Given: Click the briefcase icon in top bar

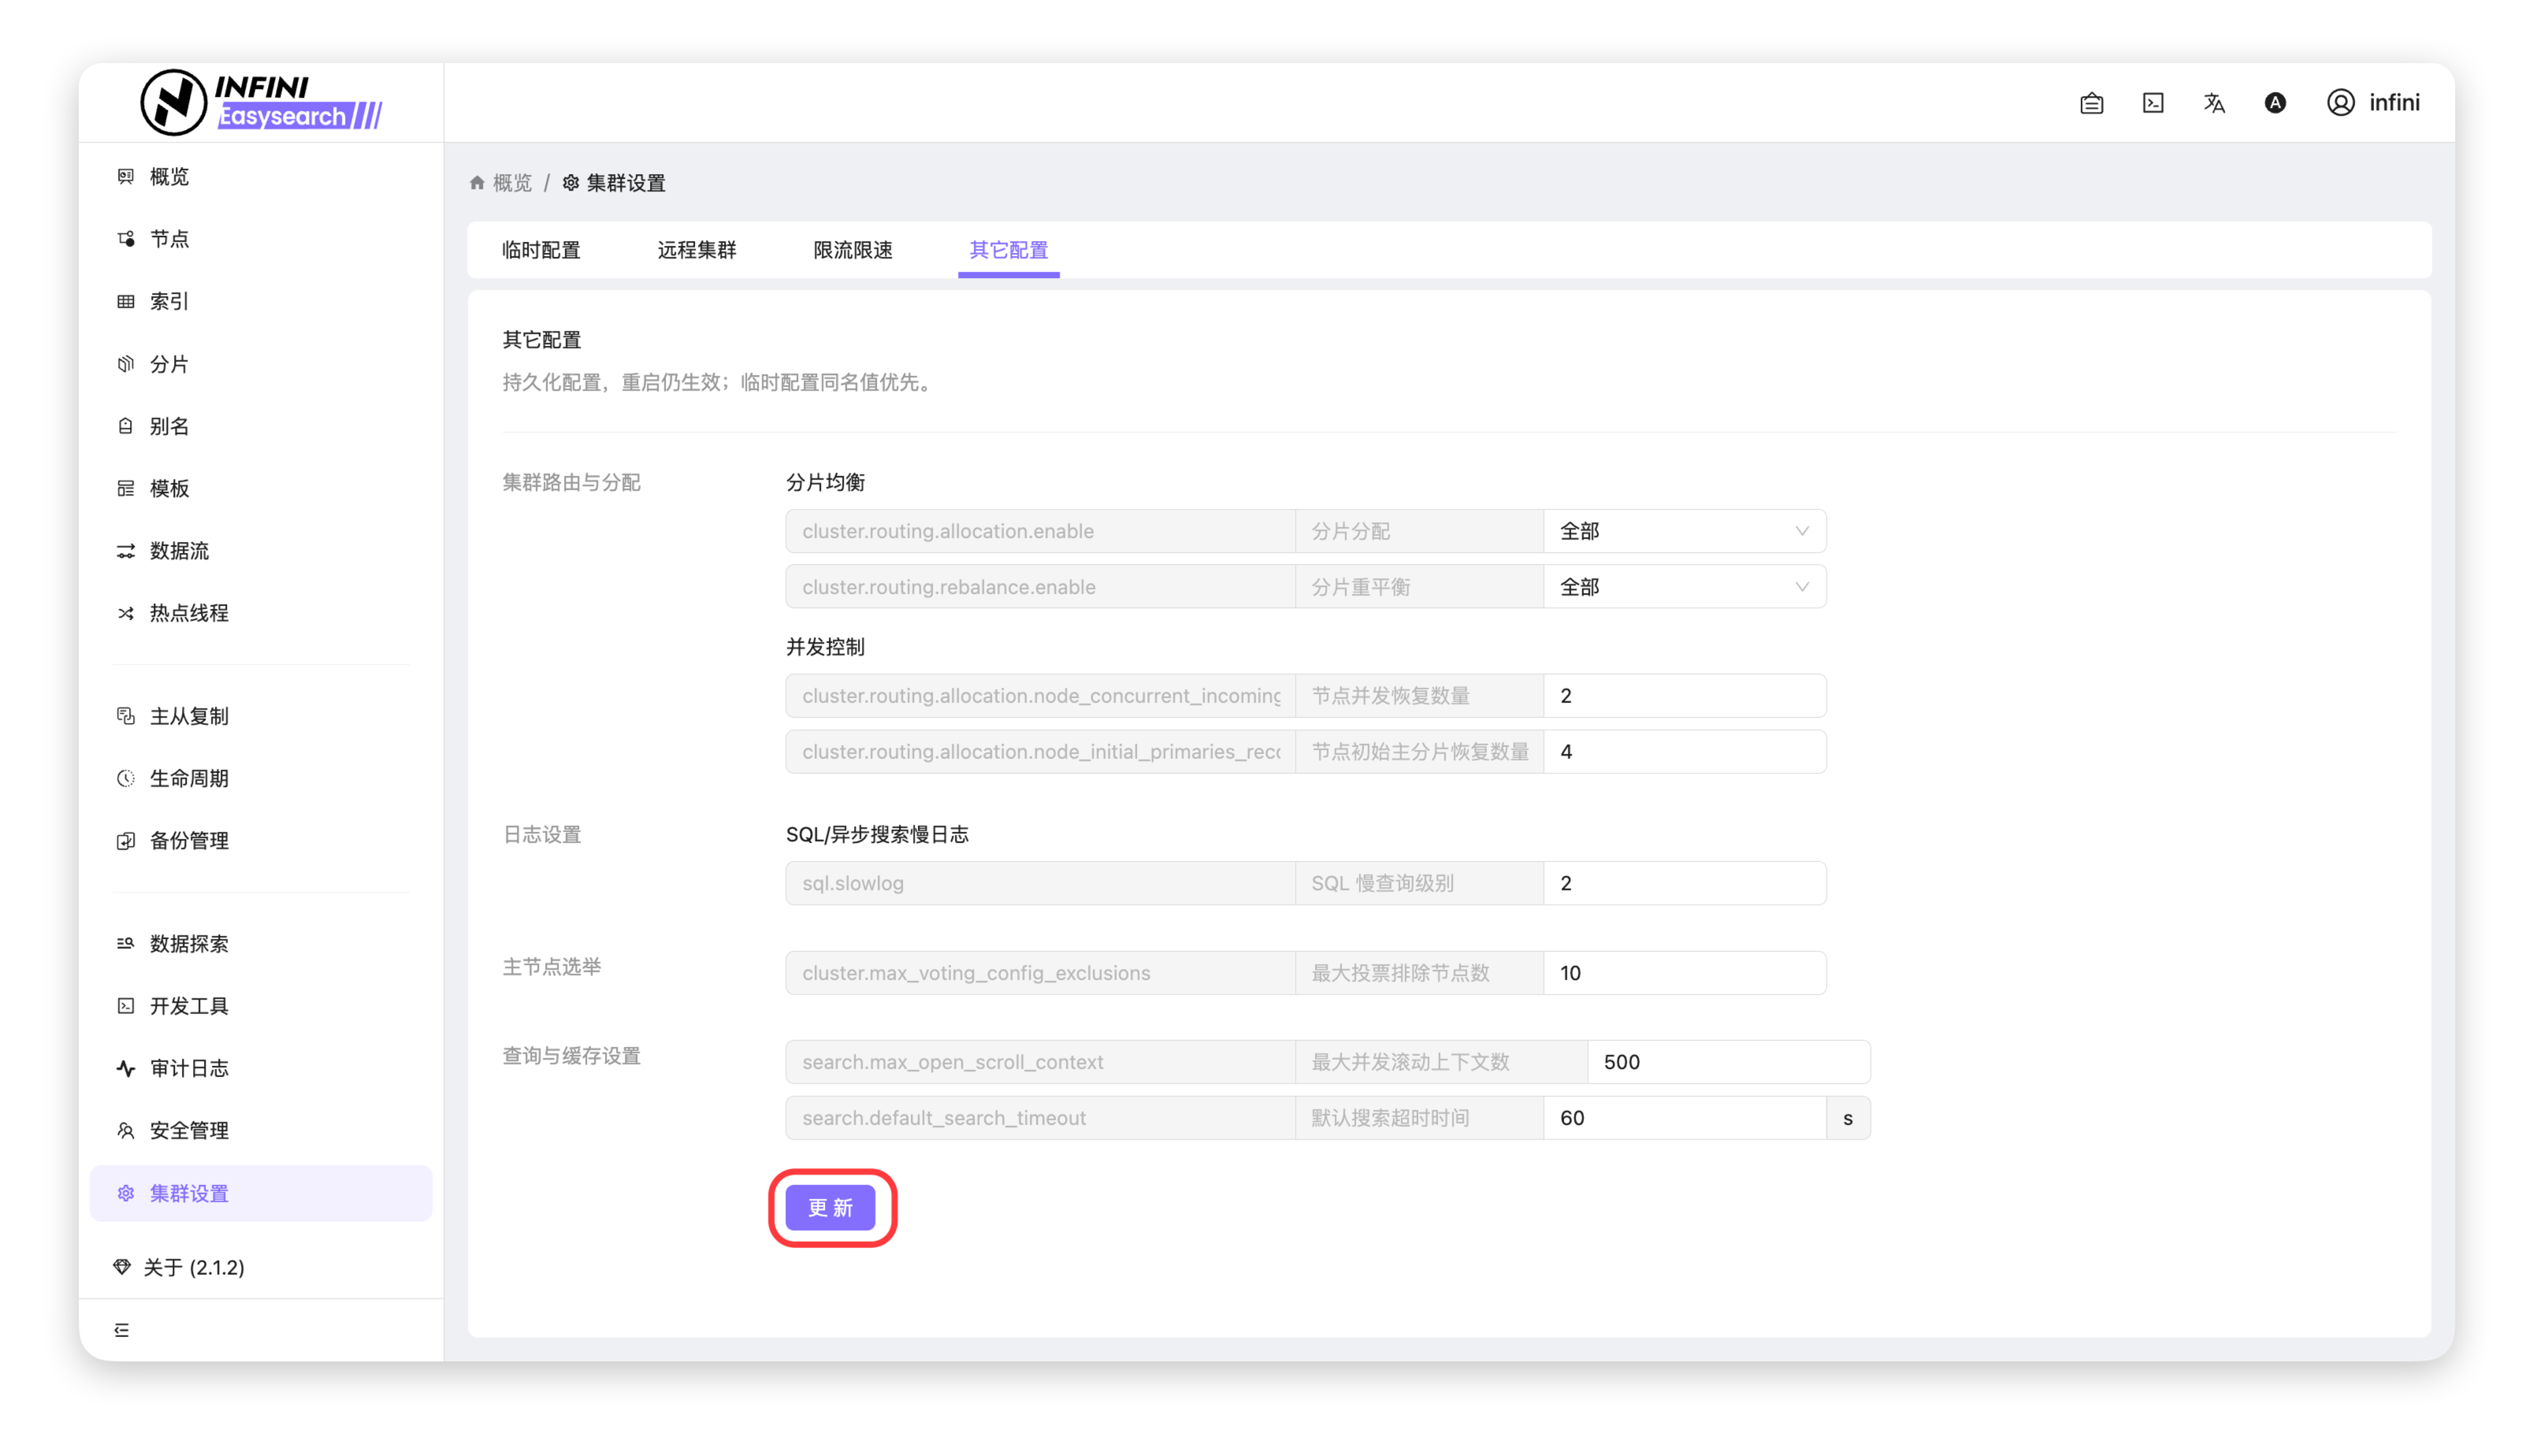Looking at the screenshot, I should [x=2091, y=103].
